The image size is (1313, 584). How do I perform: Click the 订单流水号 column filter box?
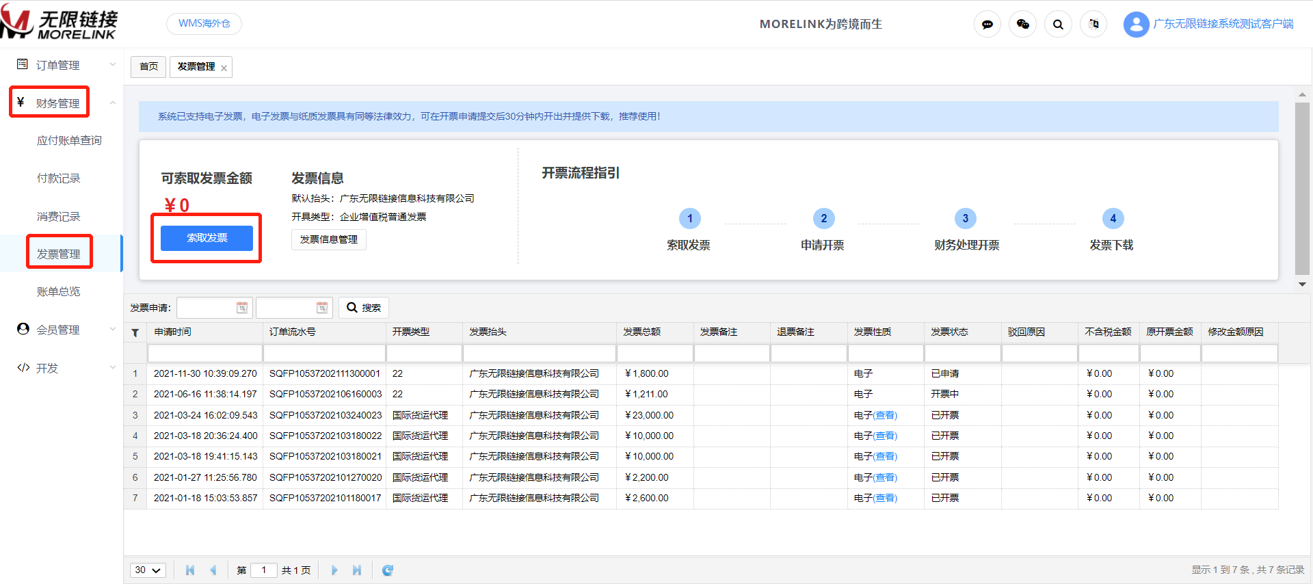325,354
